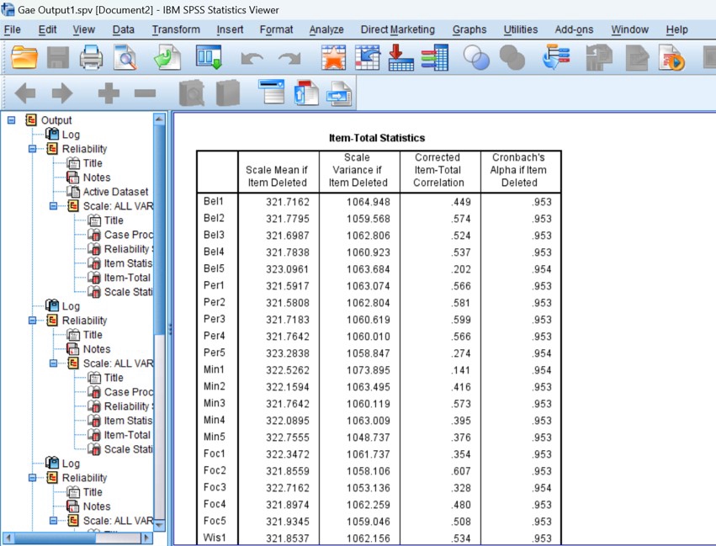The width and height of the screenshot is (716, 546).
Task: Click the Variables icon with colored bars
Action: 435,57
